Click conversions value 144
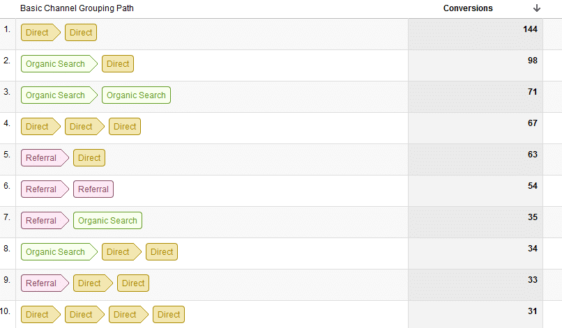 click(x=530, y=29)
